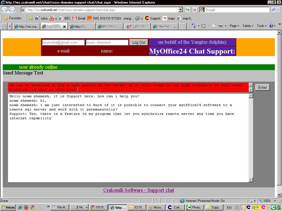Open the BBC favorite link
Screen dimensions: 282x211
pos(65,18)
